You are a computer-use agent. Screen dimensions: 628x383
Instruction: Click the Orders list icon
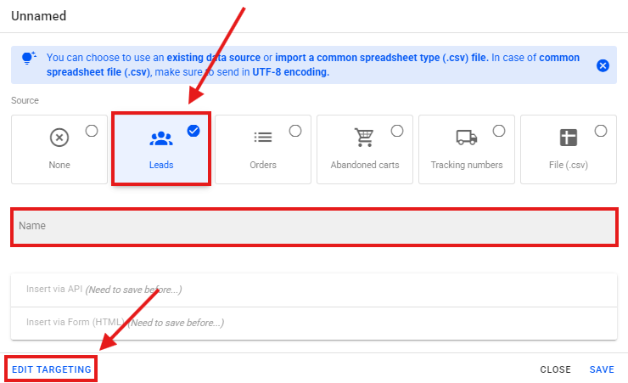262,137
